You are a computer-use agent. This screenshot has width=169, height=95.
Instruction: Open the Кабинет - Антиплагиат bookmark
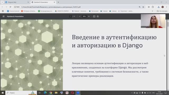[x=79, y=11]
